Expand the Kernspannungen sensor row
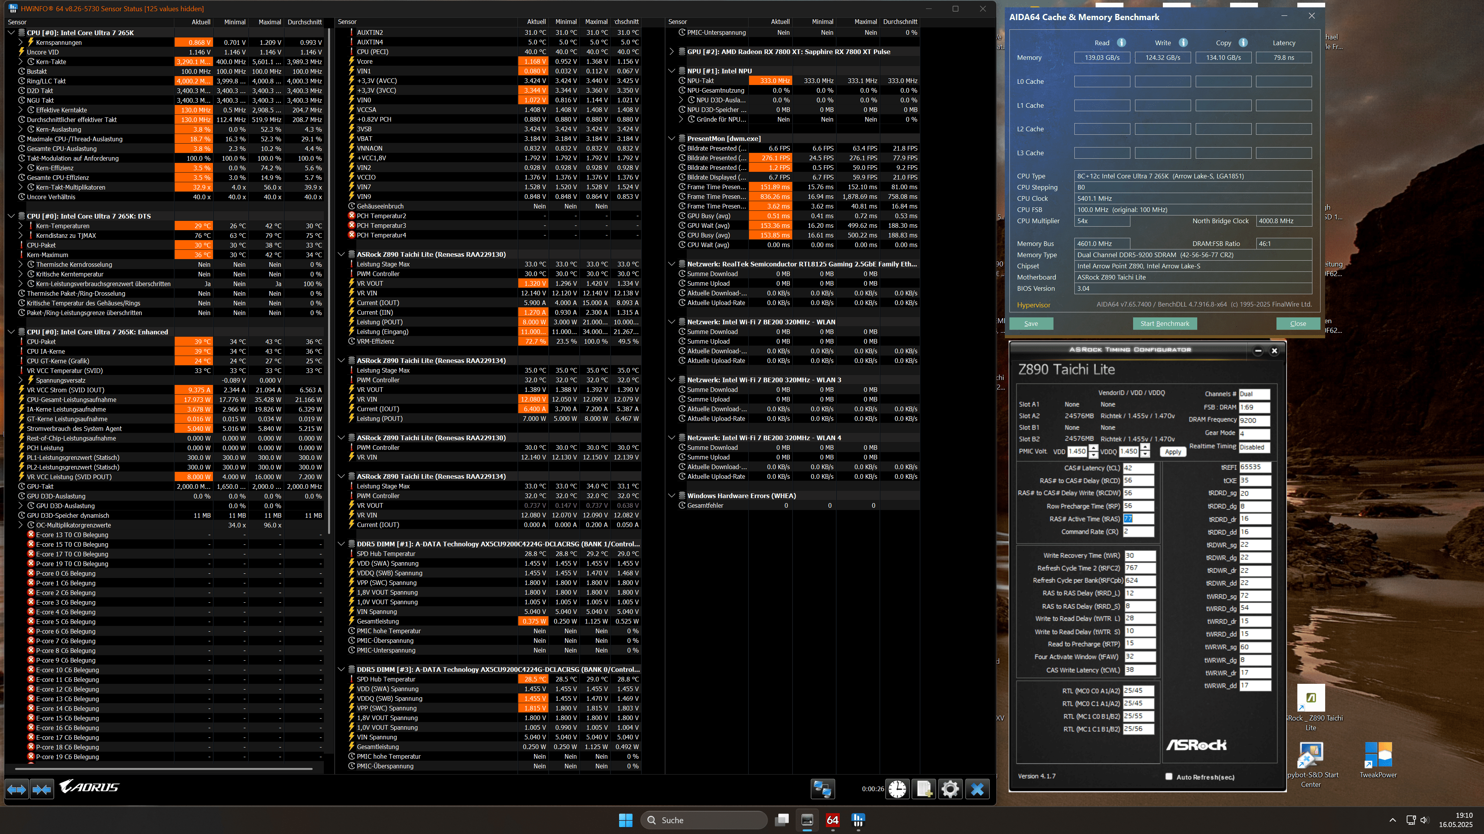Screen dimensions: 1484x834 tap(21, 42)
